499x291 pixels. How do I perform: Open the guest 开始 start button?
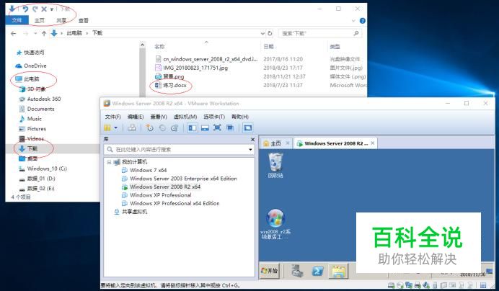pos(269,271)
